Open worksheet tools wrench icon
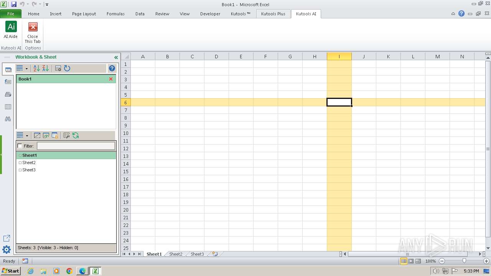 click(x=66, y=135)
